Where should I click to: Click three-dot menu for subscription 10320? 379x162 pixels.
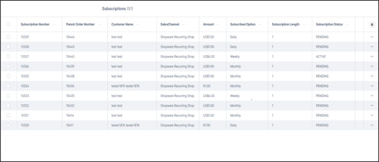372,125
